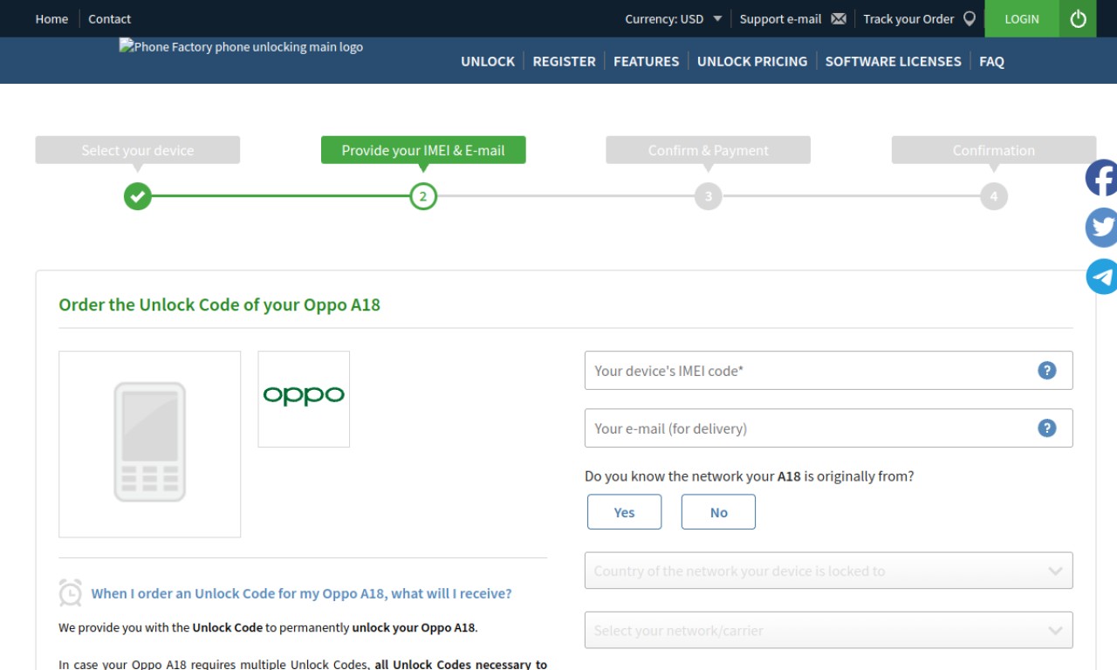
Task: Click the e-mail field help question icon
Action: click(x=1047, y=428)
